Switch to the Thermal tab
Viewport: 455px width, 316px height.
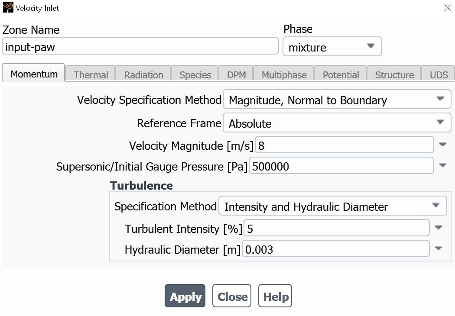(91, 74)
